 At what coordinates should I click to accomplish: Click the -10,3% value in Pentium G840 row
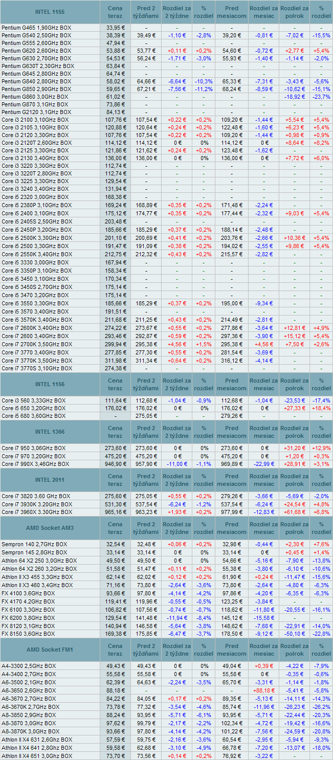(x=204, y=81)
